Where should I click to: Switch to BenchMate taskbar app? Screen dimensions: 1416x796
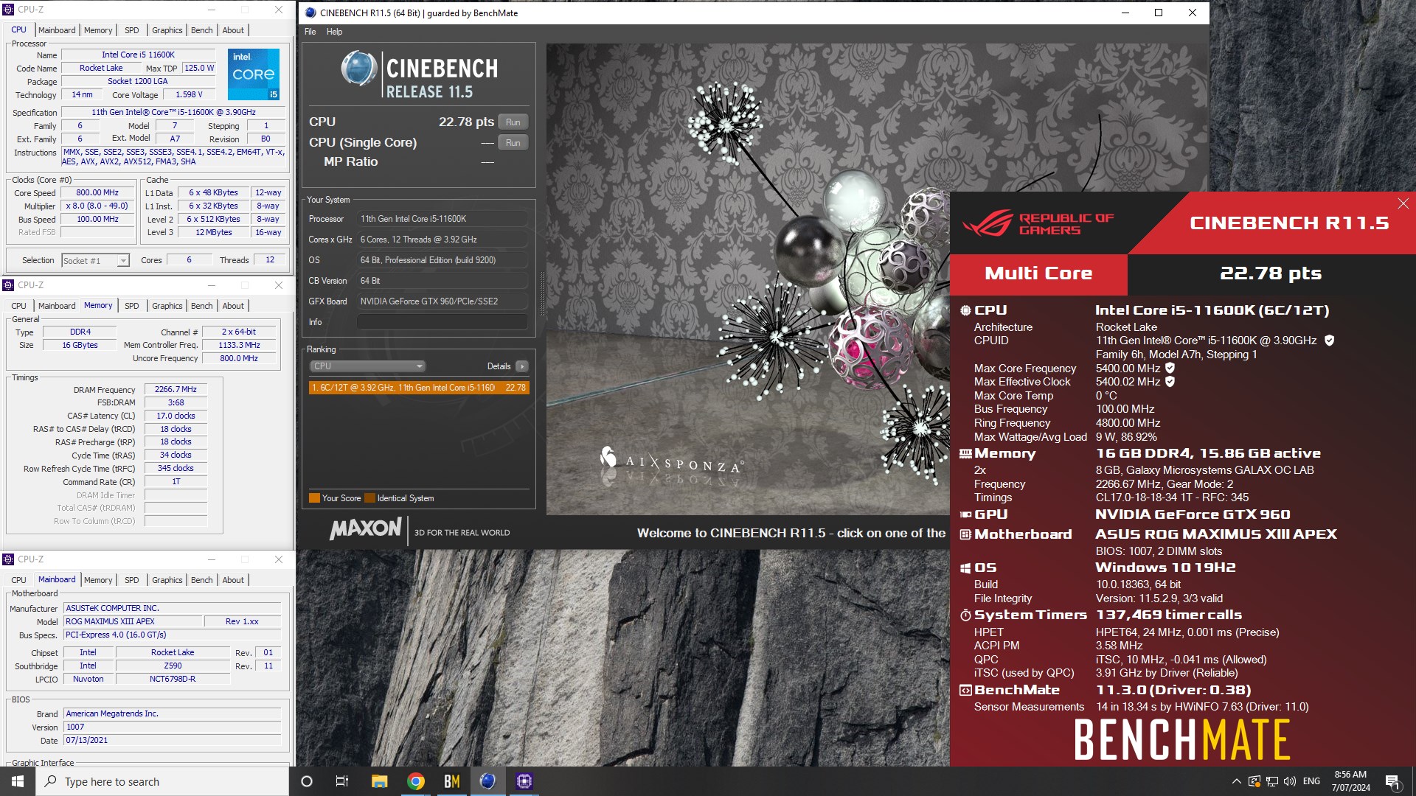[451, 781]
